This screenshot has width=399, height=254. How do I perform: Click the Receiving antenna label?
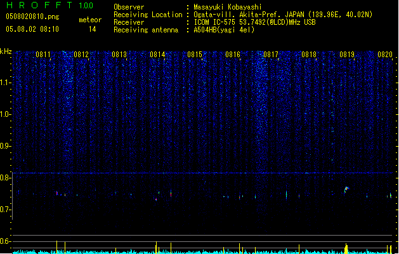(146, 30)
